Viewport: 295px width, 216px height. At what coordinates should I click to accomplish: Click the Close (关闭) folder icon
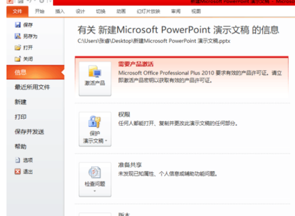[x=18, y=59]
